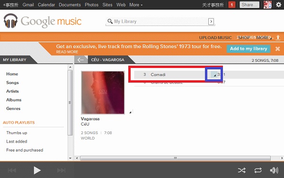Open the Vagarosa album options triangle
This screenshot has width=284, height=178.
(x=130, y=112)
